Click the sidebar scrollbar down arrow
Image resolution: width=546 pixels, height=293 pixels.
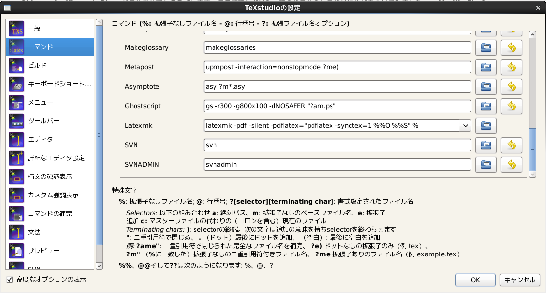[x=99, y=266]
